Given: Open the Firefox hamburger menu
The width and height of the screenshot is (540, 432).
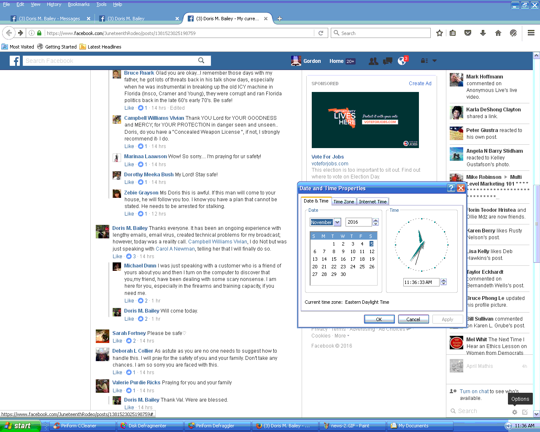Looking at the screenshot, I should point(531,33).
